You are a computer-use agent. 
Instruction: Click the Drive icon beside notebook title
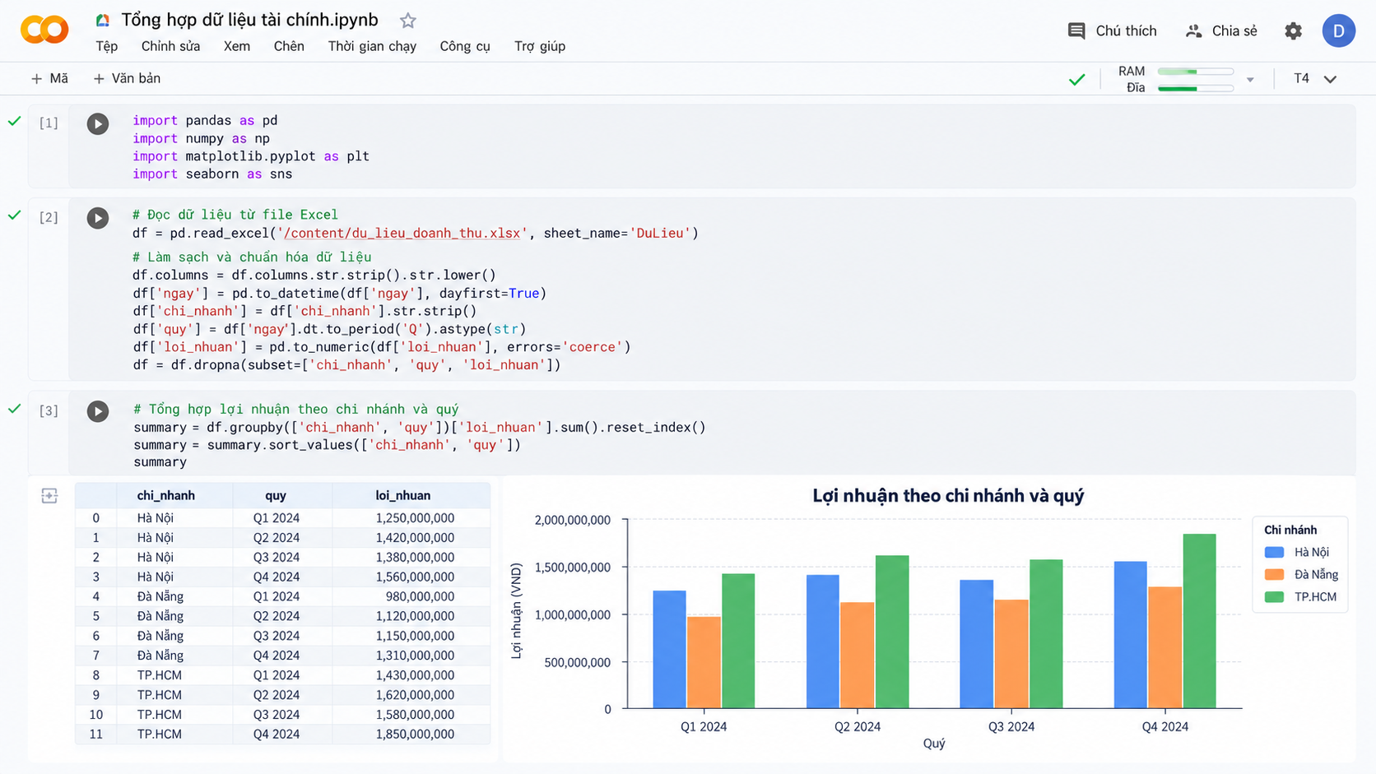pos(103,21)
